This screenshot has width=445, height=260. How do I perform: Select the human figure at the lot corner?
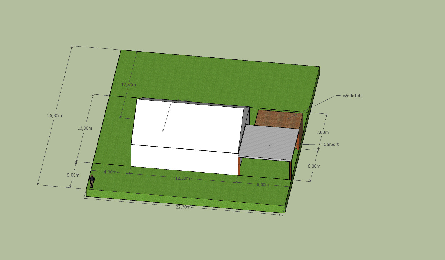(x=91, y=181)
